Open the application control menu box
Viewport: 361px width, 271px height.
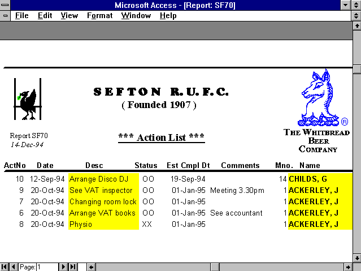coord(6,5)
